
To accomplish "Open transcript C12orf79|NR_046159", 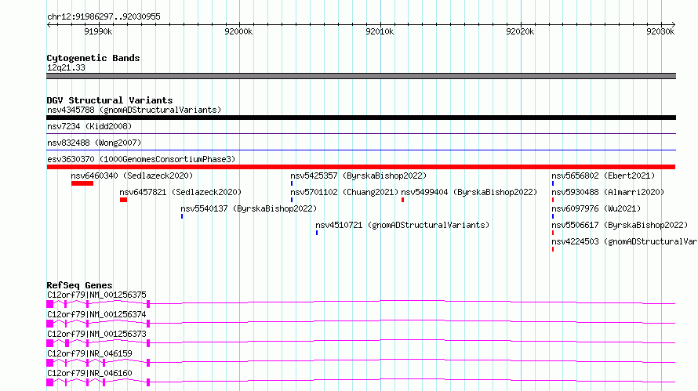I will (89, 353).
